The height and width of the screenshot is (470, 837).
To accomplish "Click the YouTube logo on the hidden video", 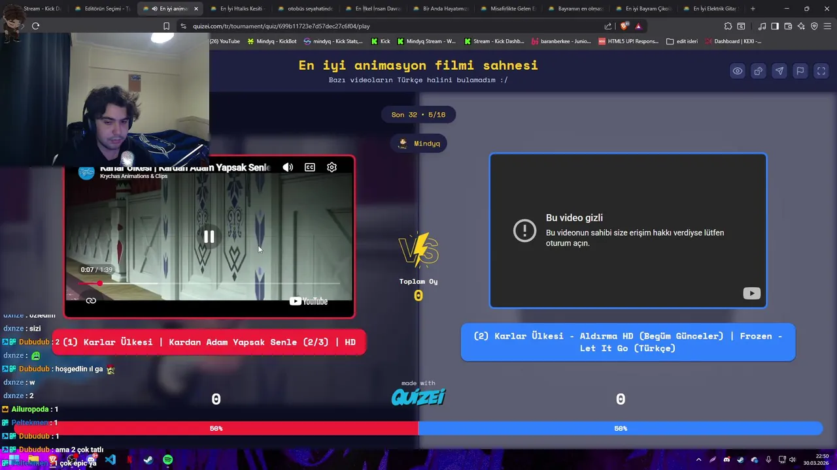I will pos(751,293).
